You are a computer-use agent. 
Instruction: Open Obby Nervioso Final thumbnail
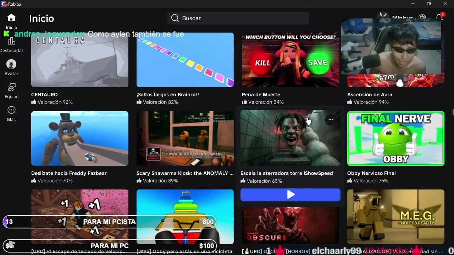coord(396,138)
